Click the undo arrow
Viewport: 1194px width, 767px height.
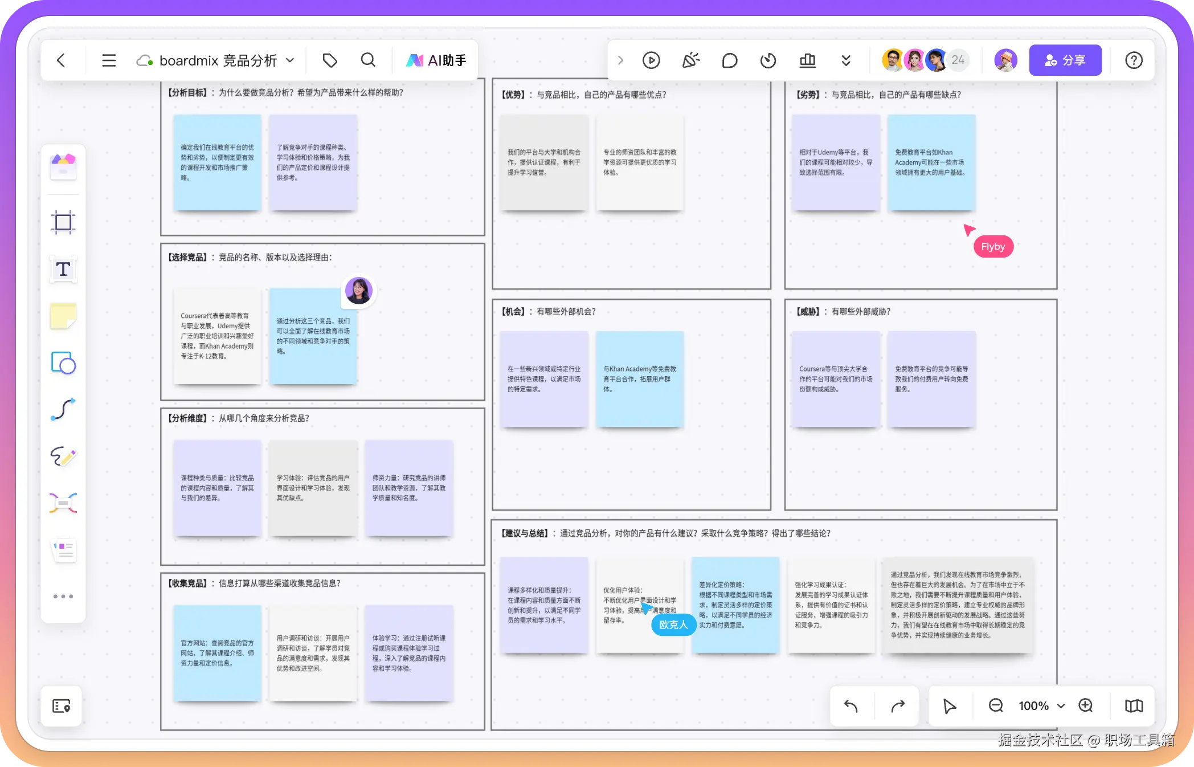coord(851,707)
